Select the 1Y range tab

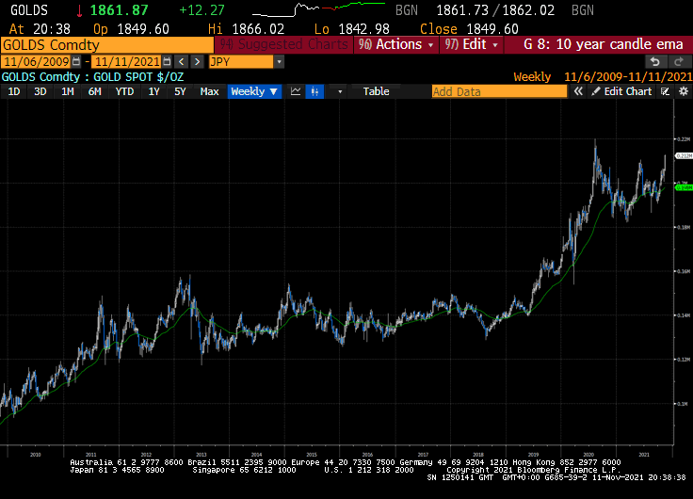click(153, 91)
